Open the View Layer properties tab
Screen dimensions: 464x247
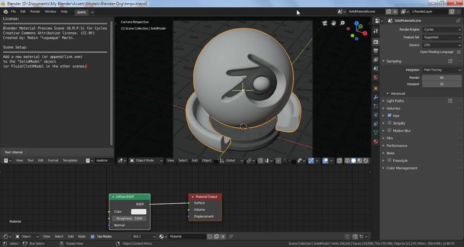pyautogui.click(x=376, y=59)
